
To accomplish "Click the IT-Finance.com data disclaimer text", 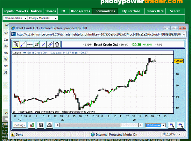I will point(54,112).
